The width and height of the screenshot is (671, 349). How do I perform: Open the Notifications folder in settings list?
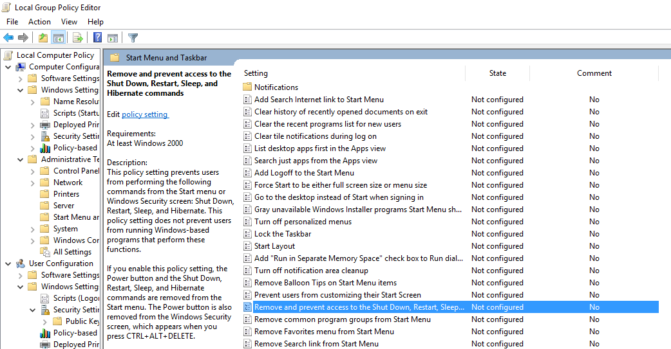click(276, 87)
